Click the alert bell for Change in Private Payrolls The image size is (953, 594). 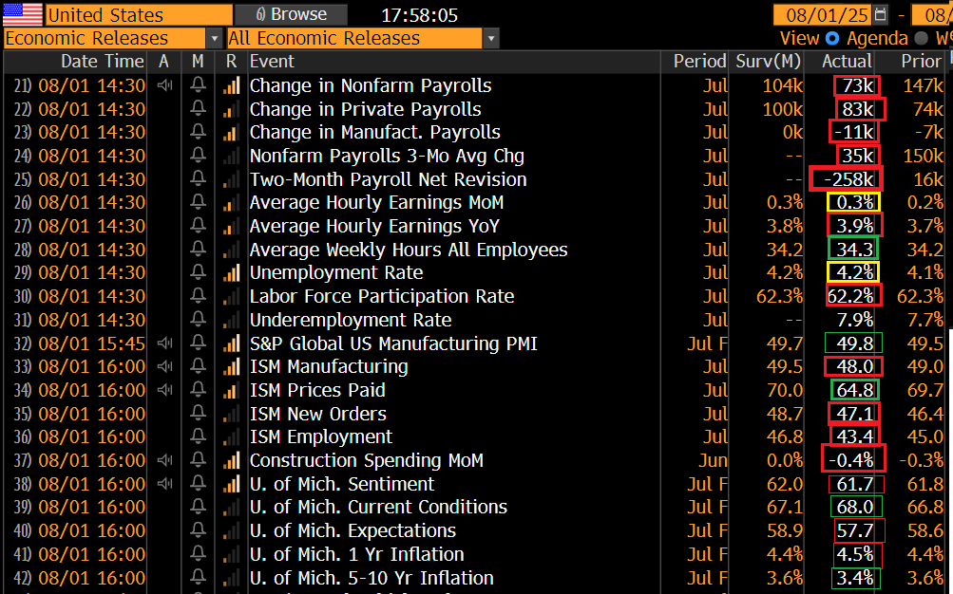point(198,108)
